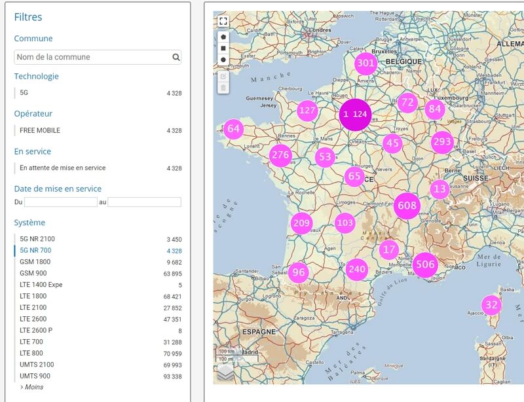
Task: Select the polygon drawing tool
Action: coord(223,37)
